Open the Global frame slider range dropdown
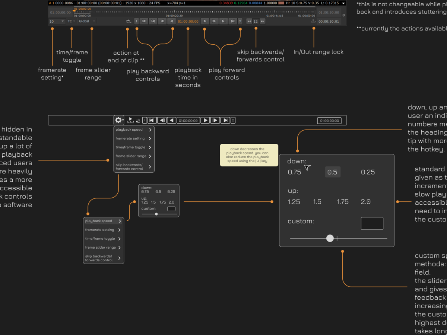 pos(87,21)
